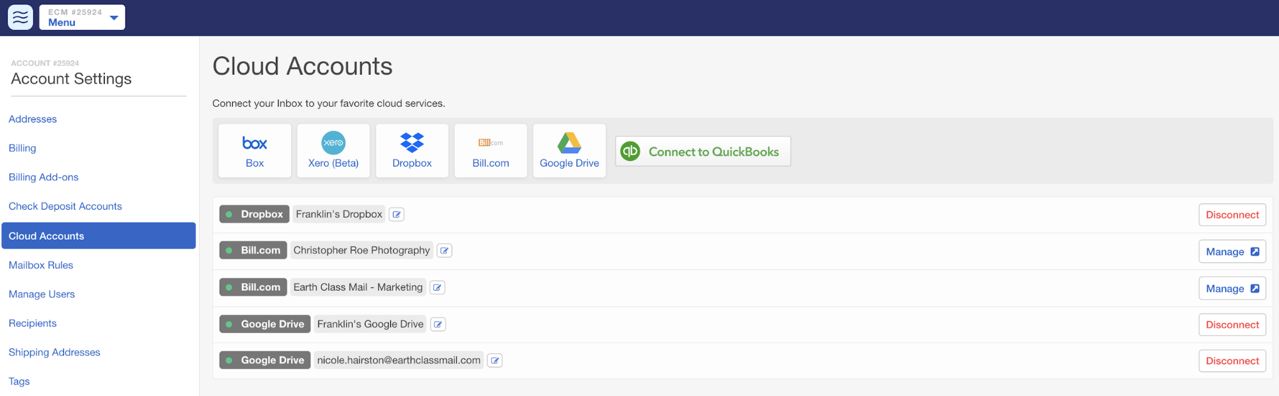This screenshot has width=1279, height=396.
Task: Connect a Xero (Beta) account
Action: pos(333,151)
